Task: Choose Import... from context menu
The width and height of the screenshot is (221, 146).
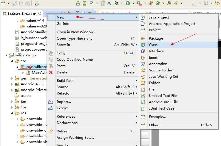Action: point(93,102)
